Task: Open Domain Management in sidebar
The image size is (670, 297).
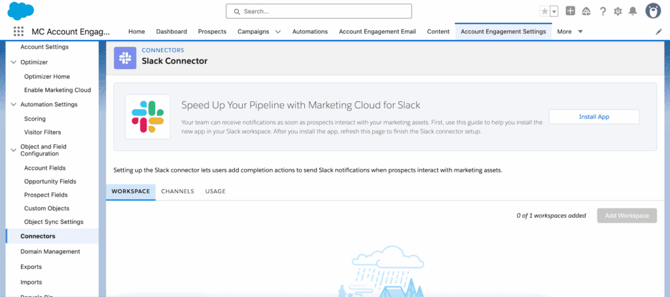Action: point(50,251)
